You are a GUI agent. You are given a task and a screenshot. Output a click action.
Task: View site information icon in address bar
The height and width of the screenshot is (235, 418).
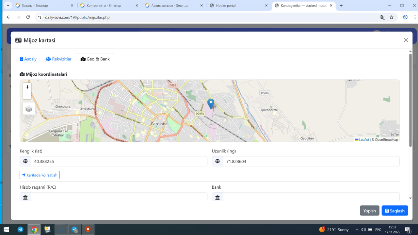pyautogui.click(x=40, y=17)
